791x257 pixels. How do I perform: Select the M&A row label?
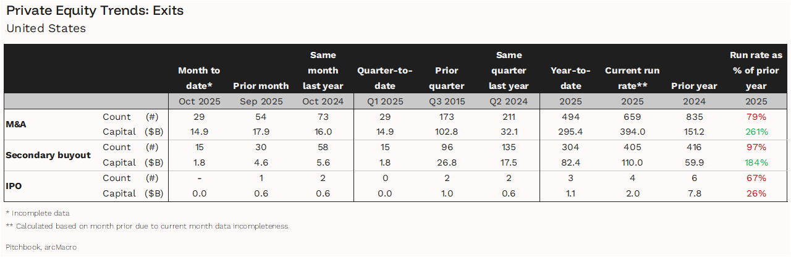pos(16,124)
